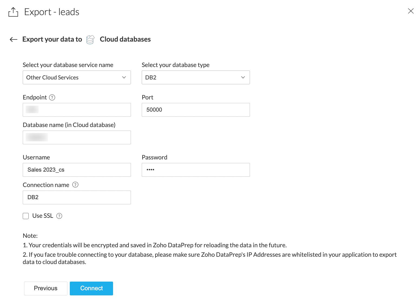
Task: Edit the Connection name field
Action: point(77,198)
